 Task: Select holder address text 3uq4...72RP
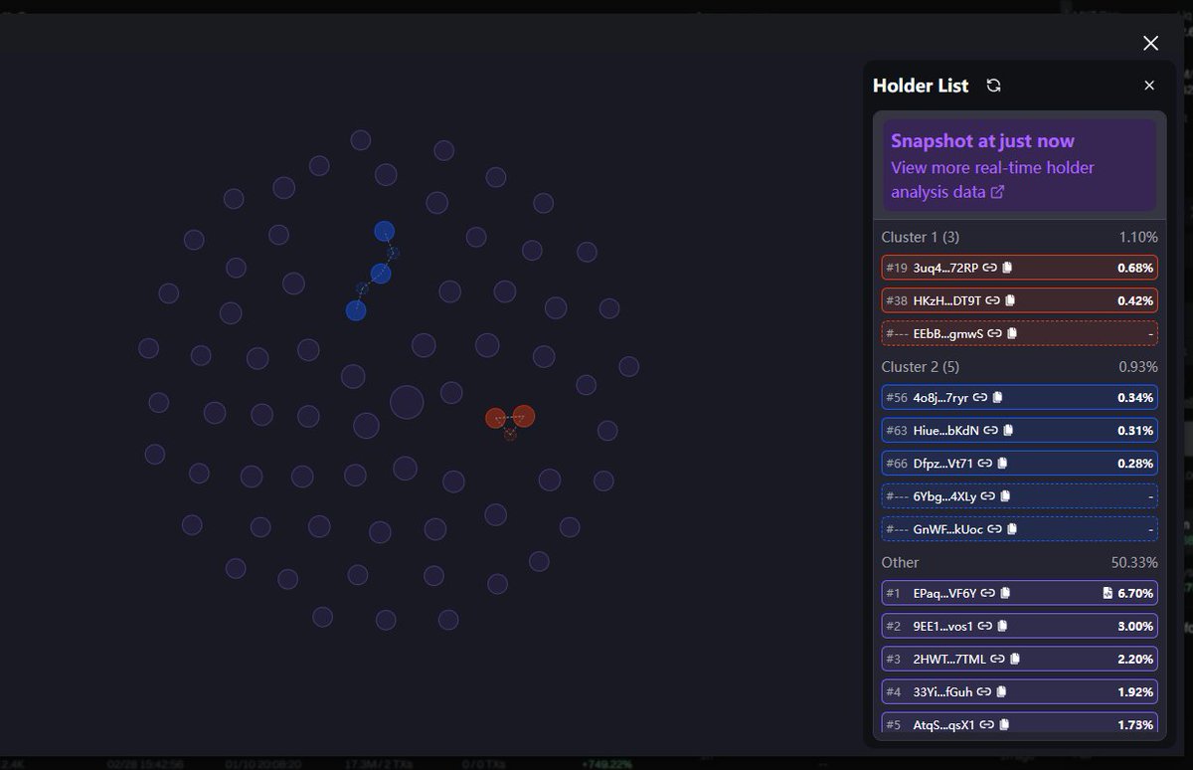(945, 268)
